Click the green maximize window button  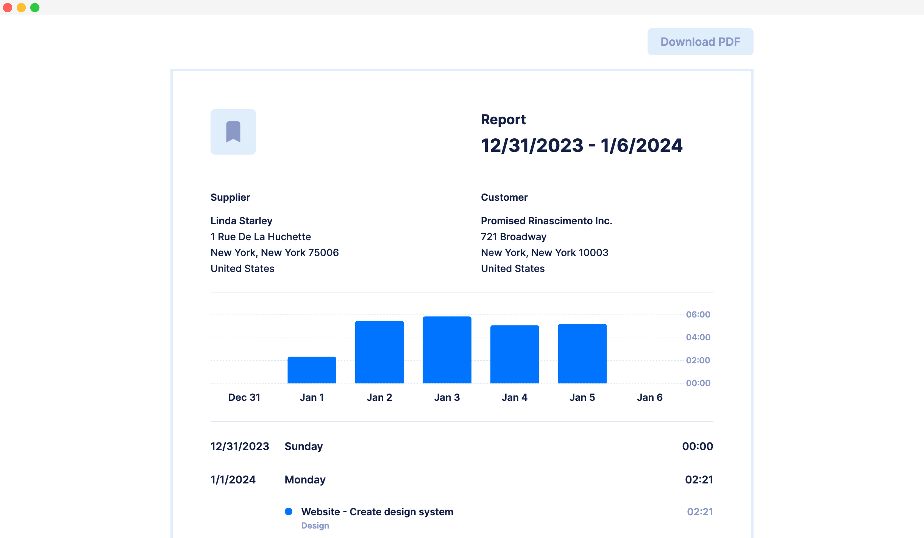[x=35, y=8]
